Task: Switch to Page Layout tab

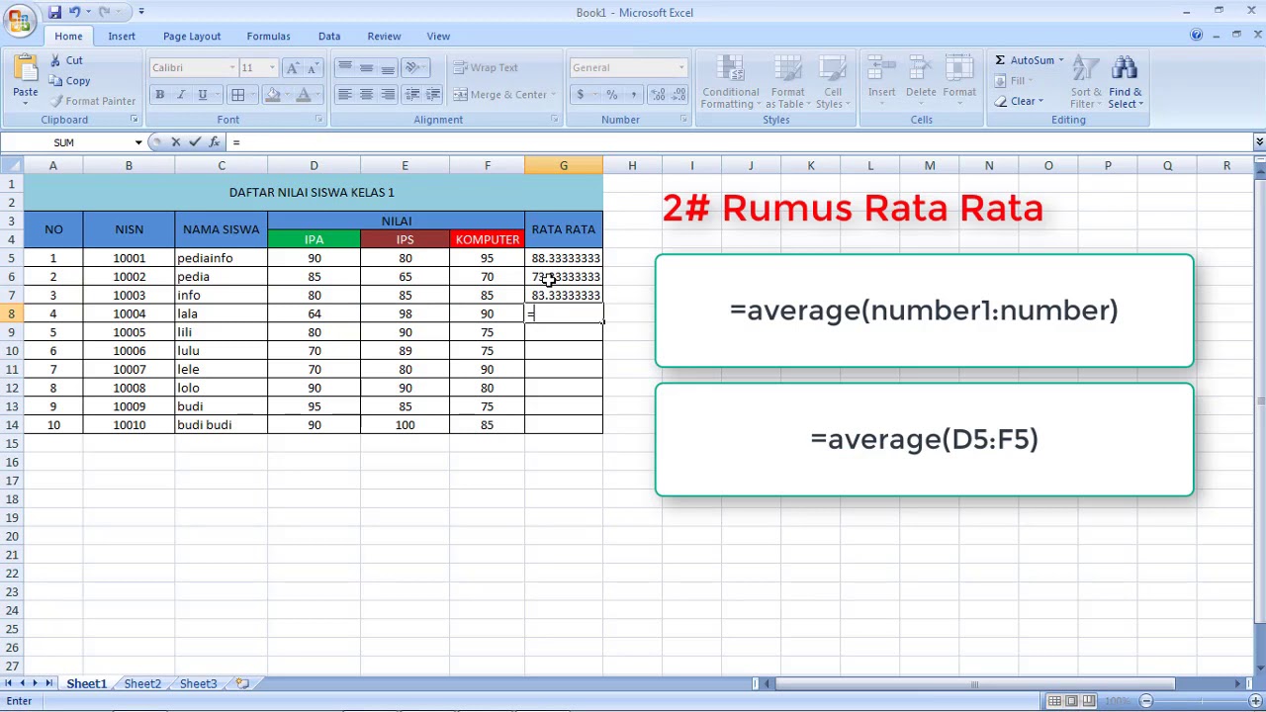Action: tap(192, 37)
